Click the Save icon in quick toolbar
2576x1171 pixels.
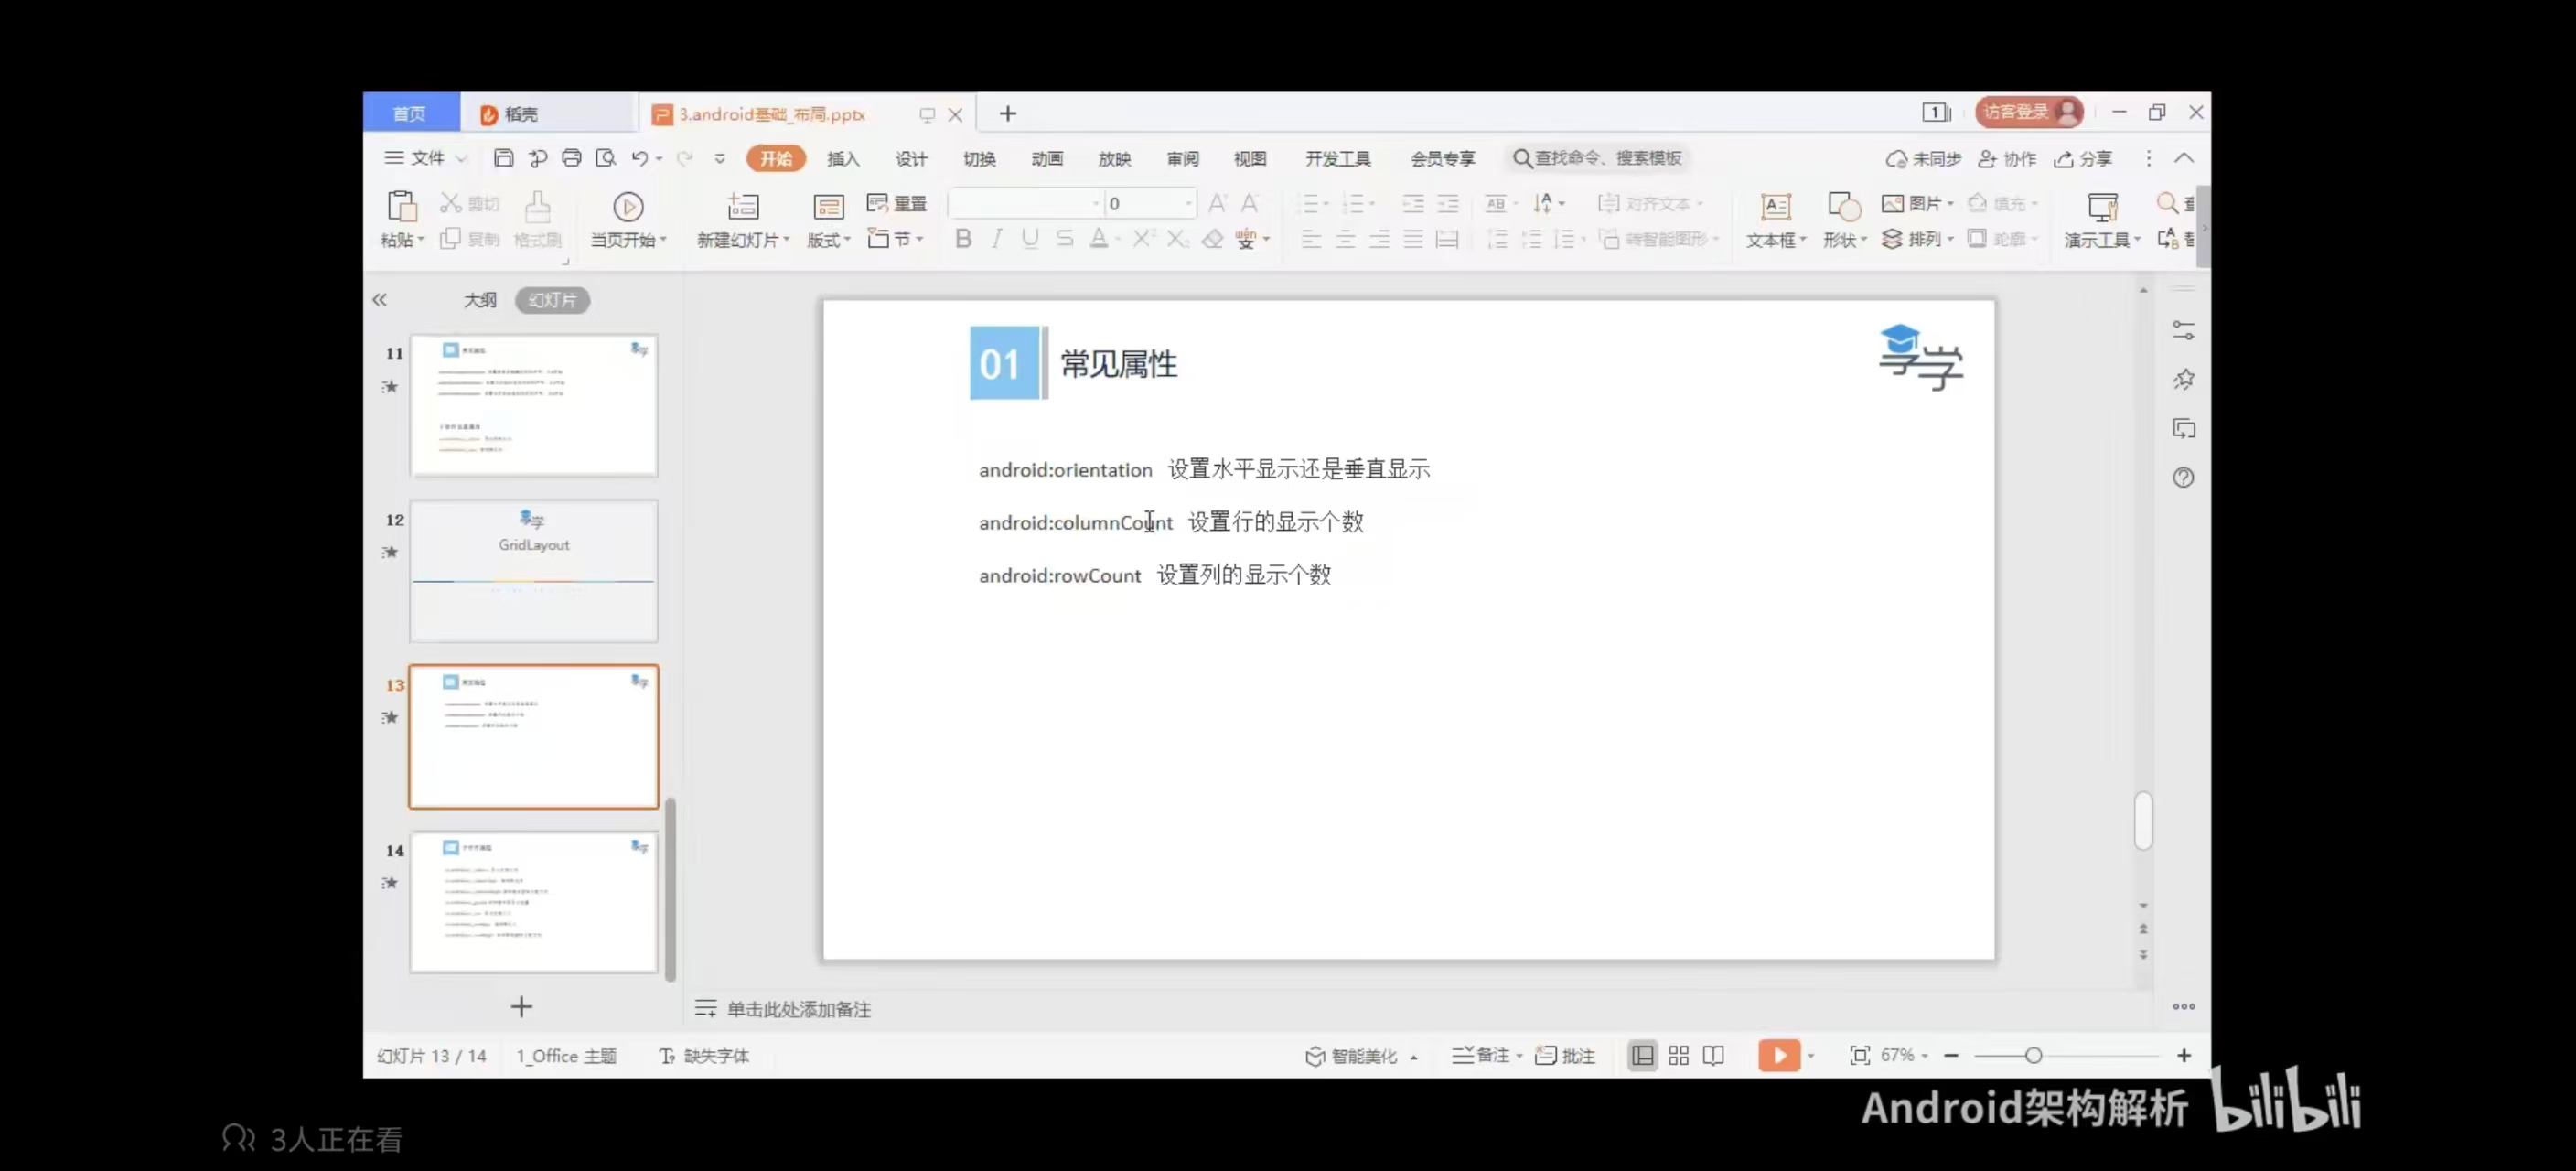pos(503,158)
